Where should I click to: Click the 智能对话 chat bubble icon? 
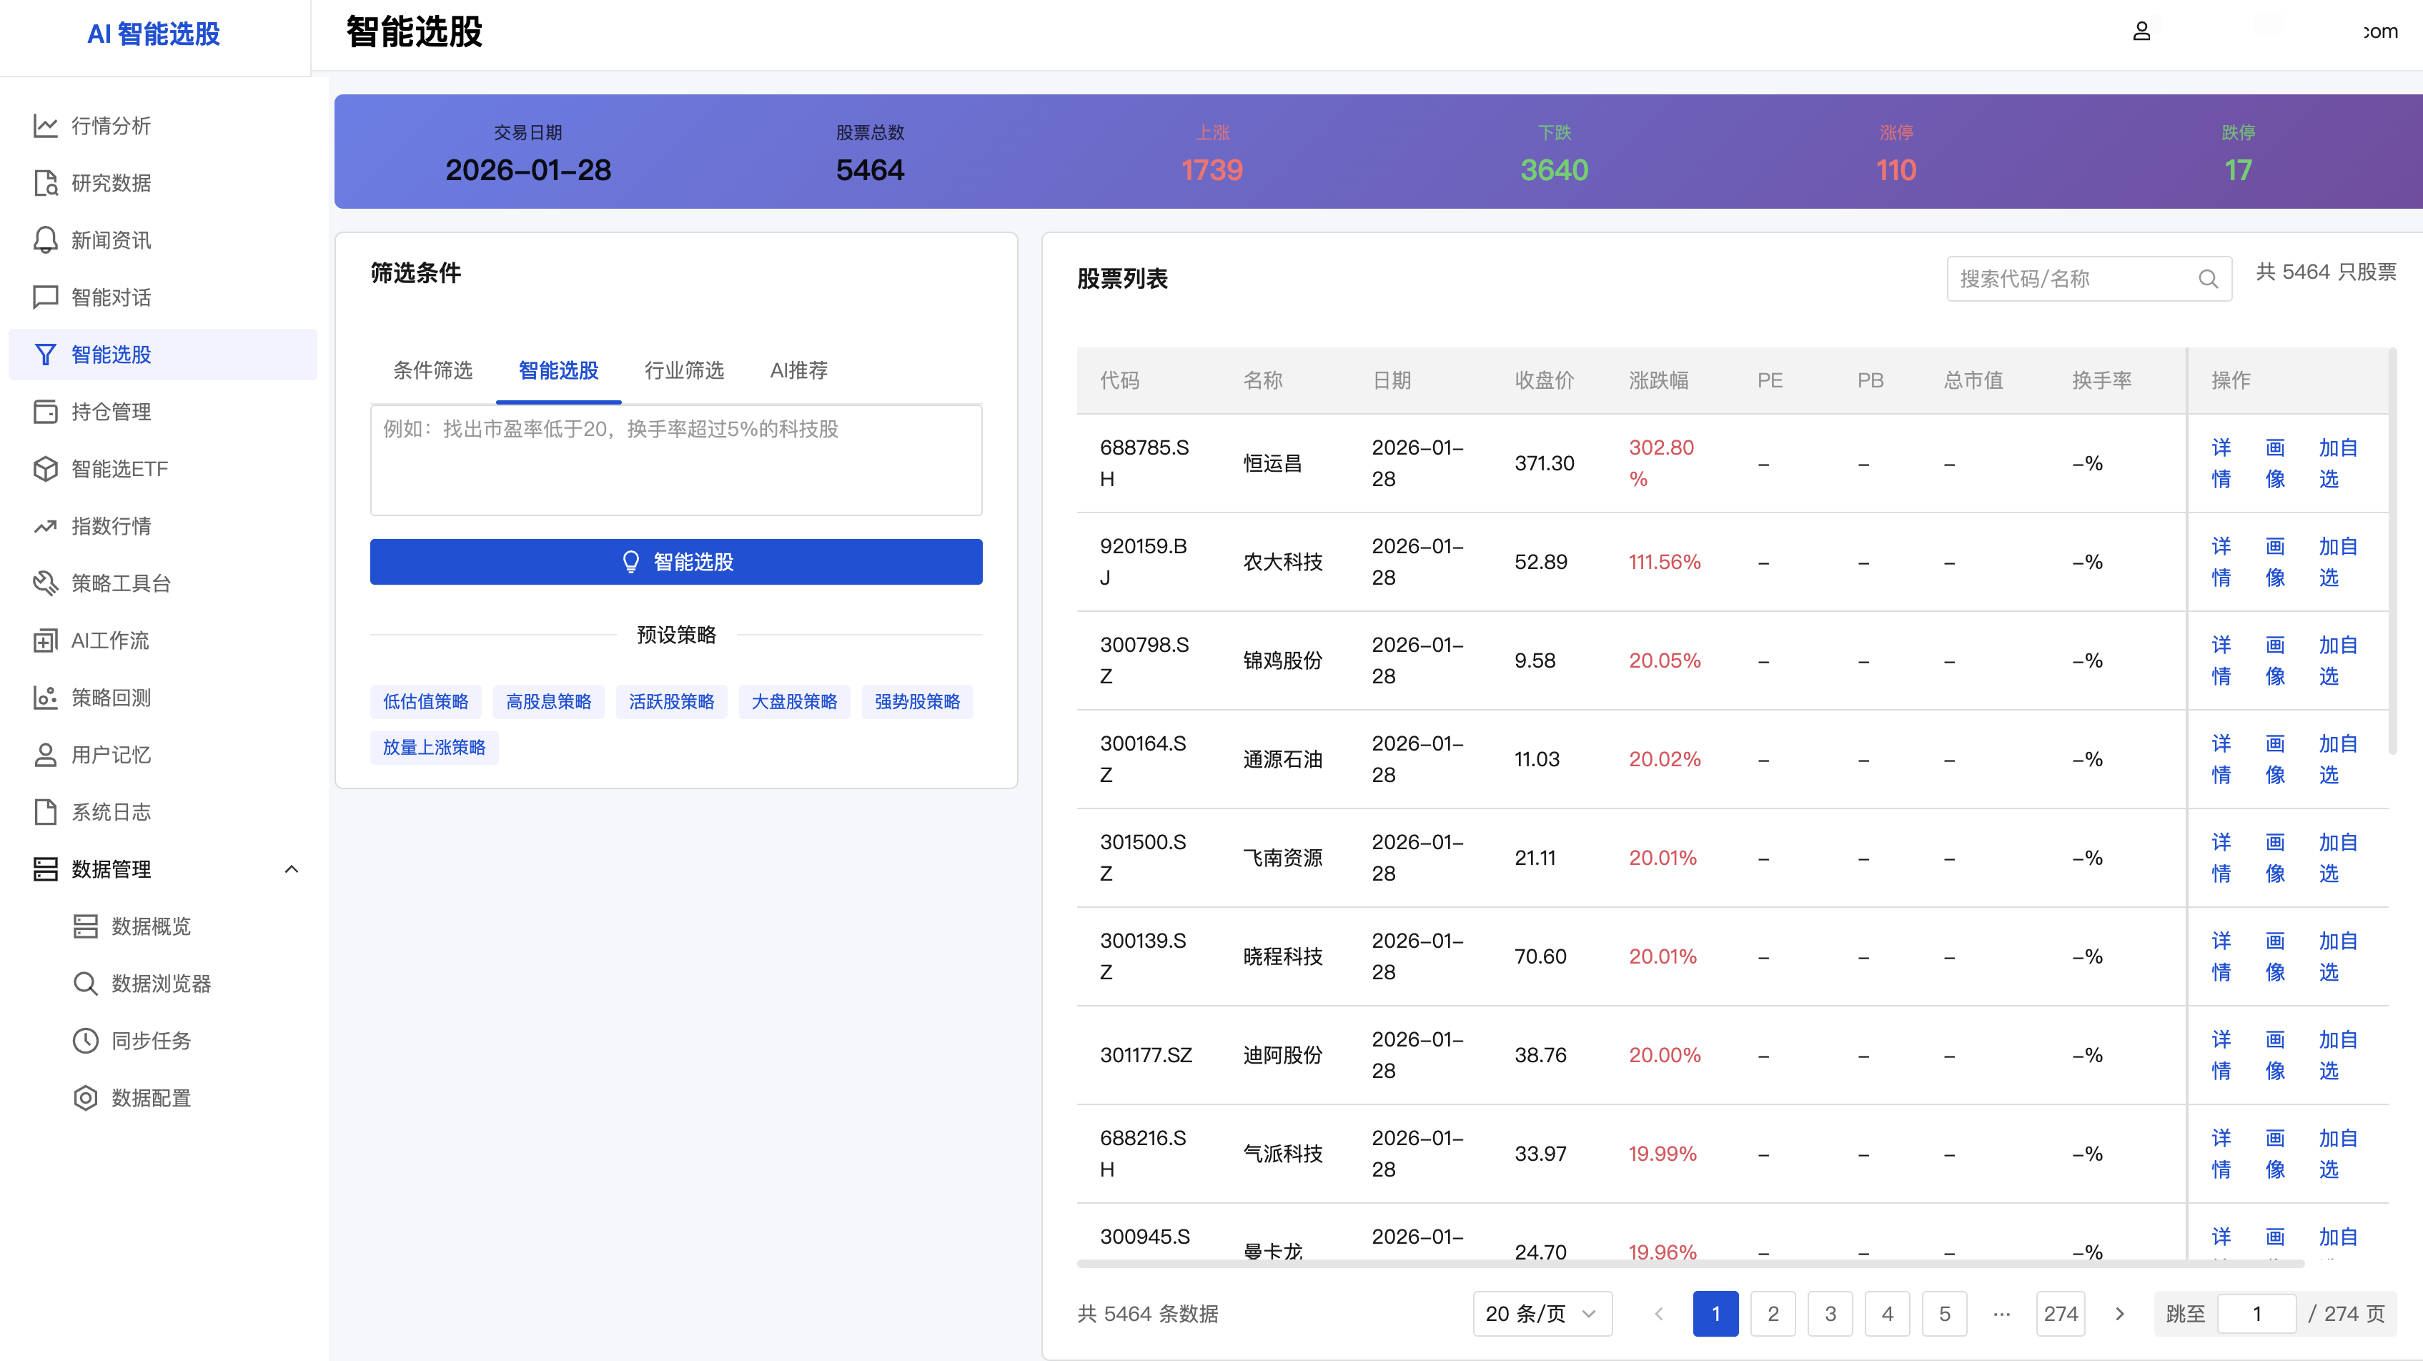tap(45, 297)
